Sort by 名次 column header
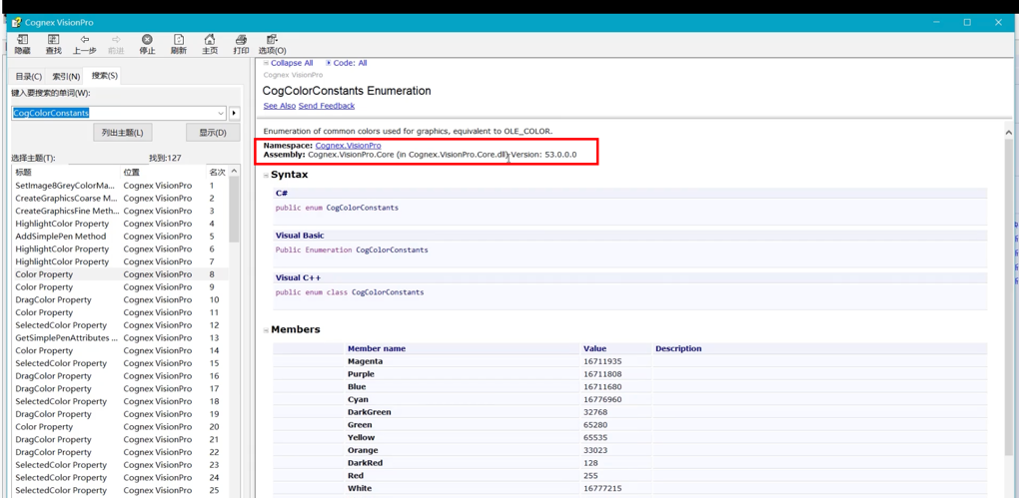This screenshot has width=1019, height=498. [x=217, y=172]
